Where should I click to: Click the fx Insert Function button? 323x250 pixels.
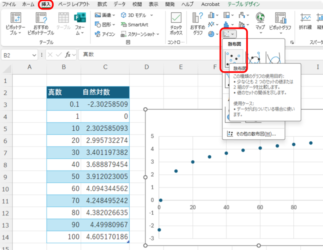point(68,55)
